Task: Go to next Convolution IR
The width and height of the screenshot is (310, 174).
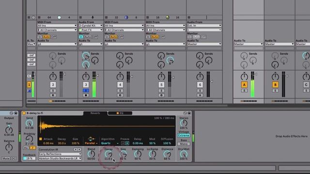Action: 79,149
